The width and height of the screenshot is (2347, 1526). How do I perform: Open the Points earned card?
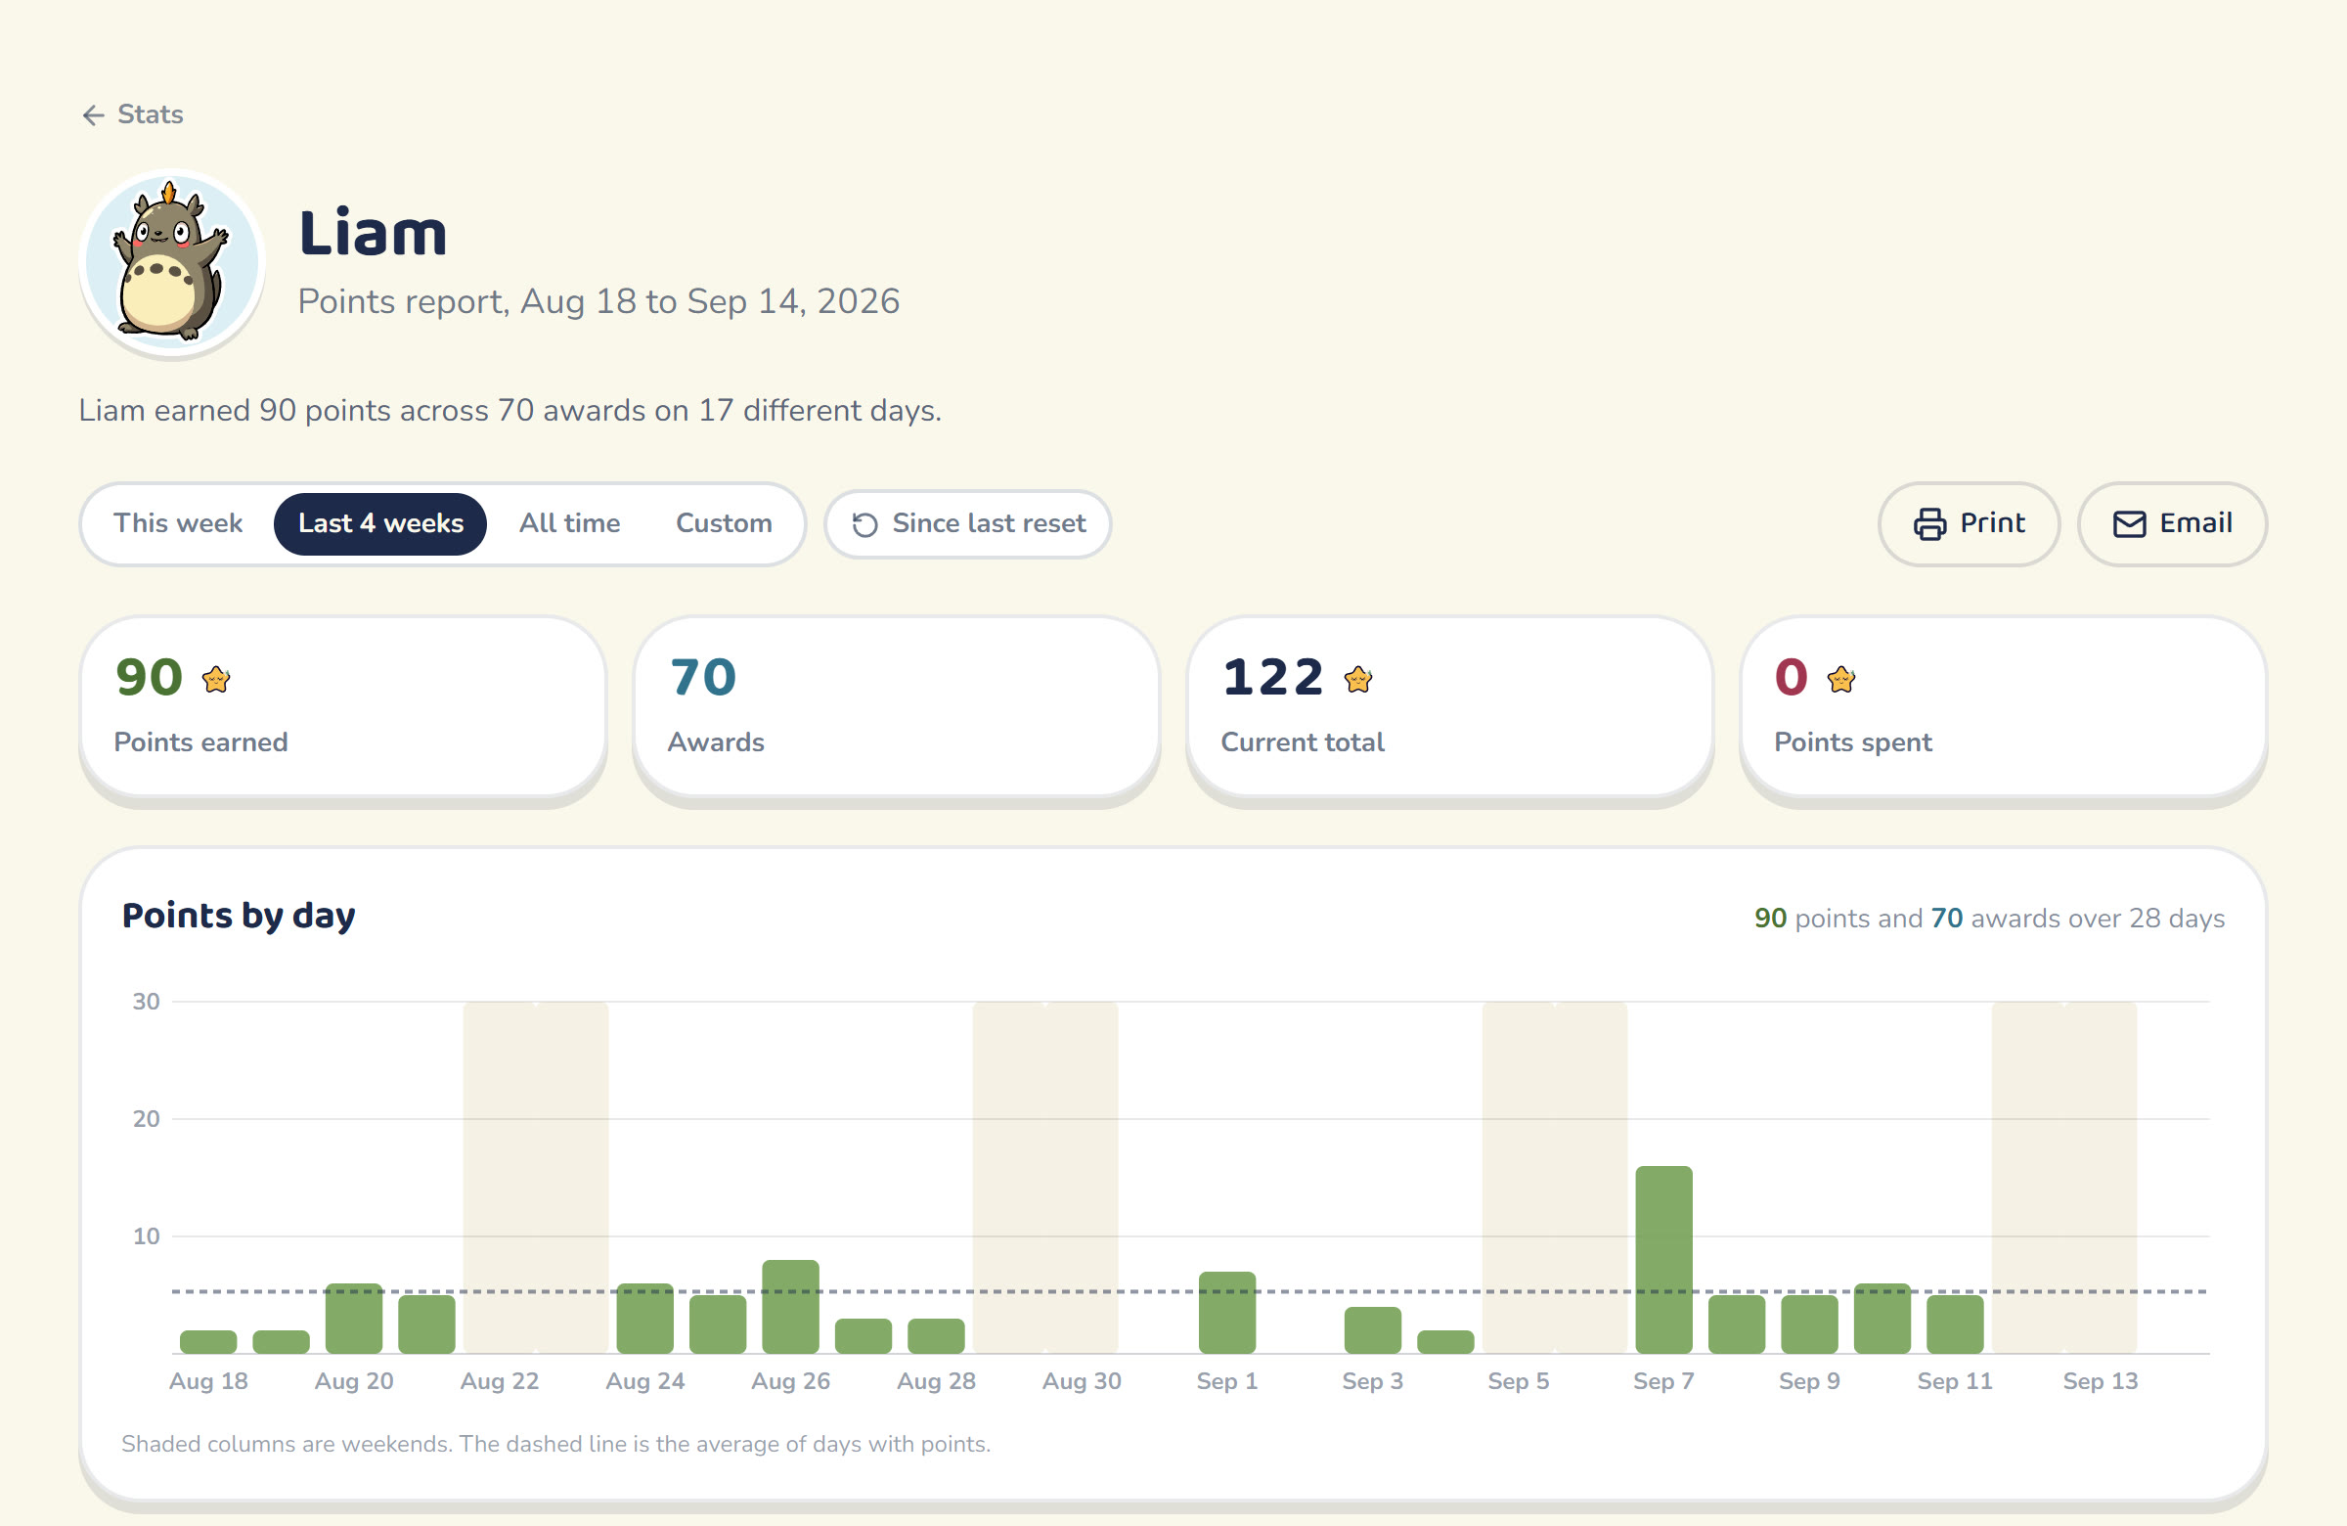pyautogui.click(x=343, y=706)
